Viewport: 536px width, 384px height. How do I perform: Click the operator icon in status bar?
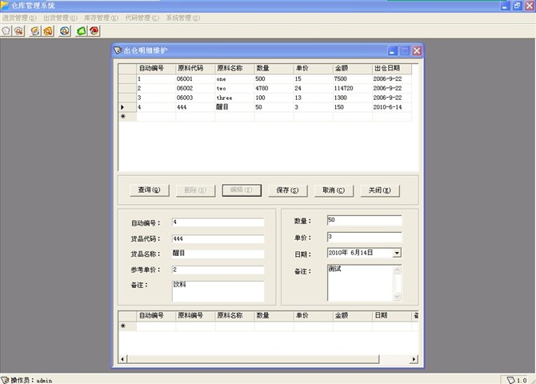point(5,380)
